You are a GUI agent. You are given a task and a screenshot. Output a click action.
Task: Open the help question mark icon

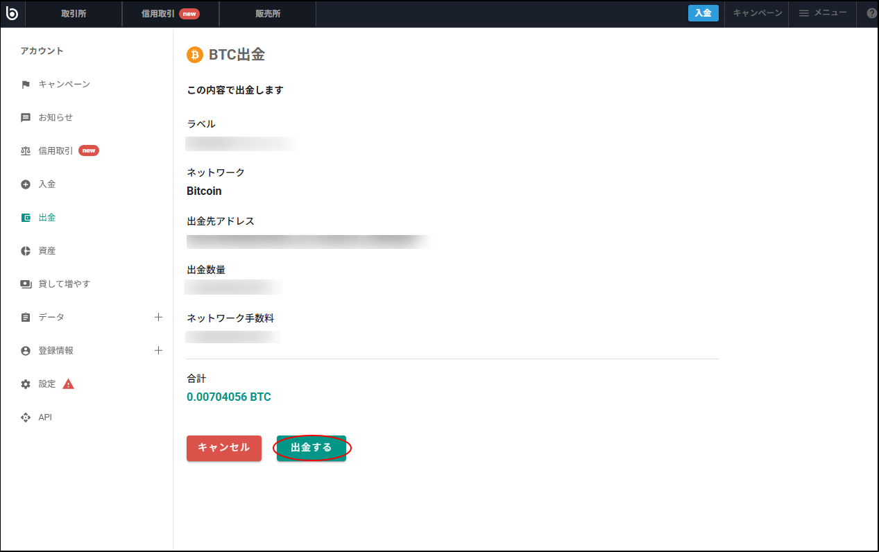pyautogui.click(x=871, y=13)
